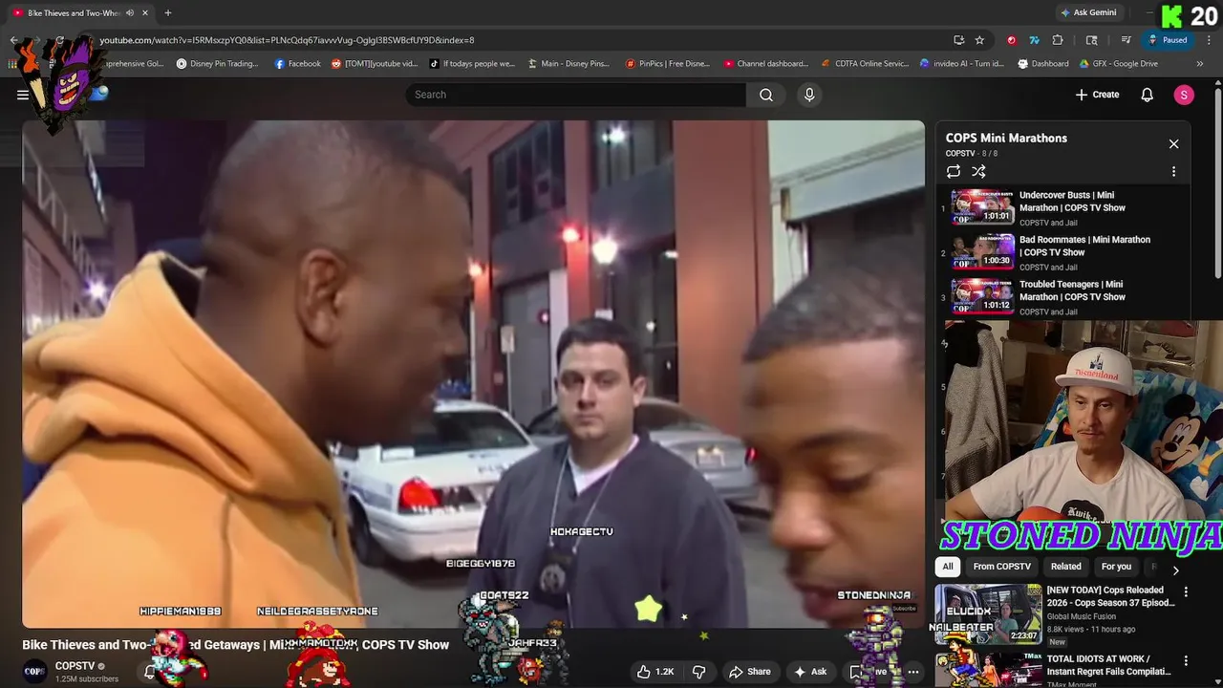Like the video with 1.2K likes

point(655,672)
